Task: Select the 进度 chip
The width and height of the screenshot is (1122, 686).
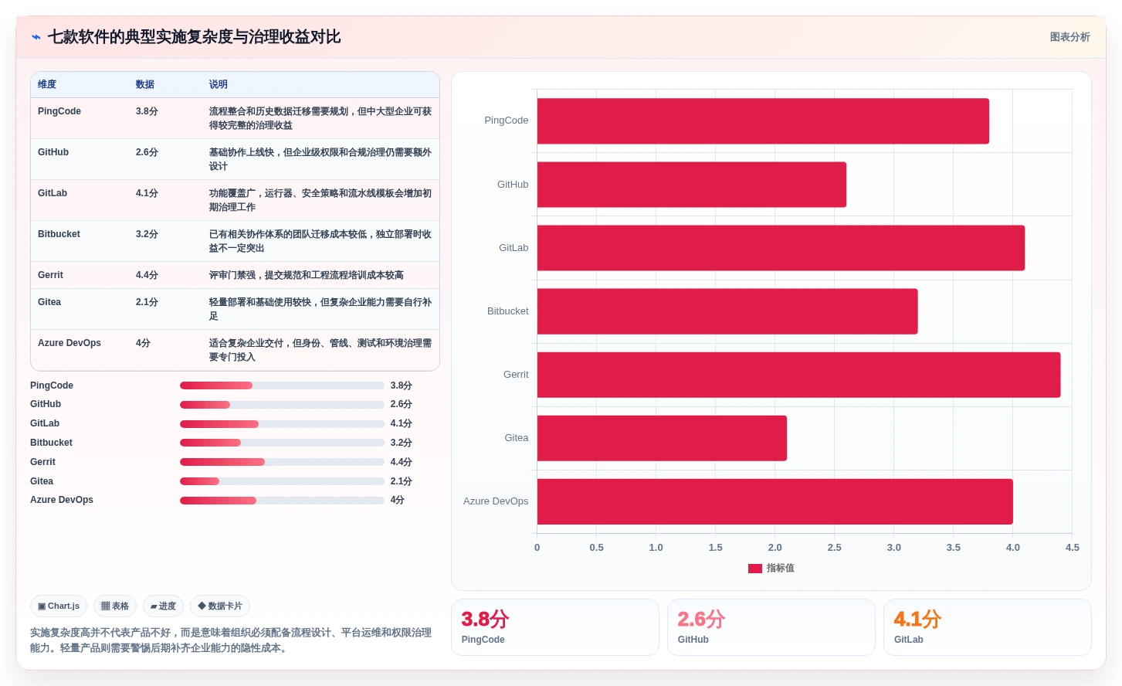Action: pos(163,606)
